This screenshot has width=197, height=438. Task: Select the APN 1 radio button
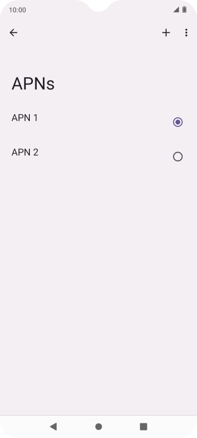pos(178,122)
